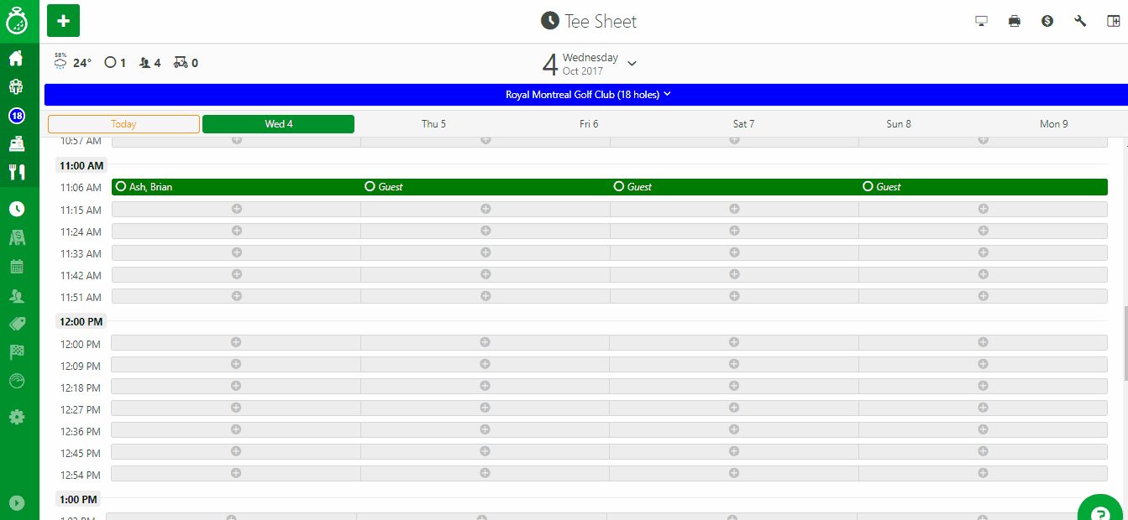Toggle check-in circle for Ash, Brian
1128x520 pixels.
[121, 187]
